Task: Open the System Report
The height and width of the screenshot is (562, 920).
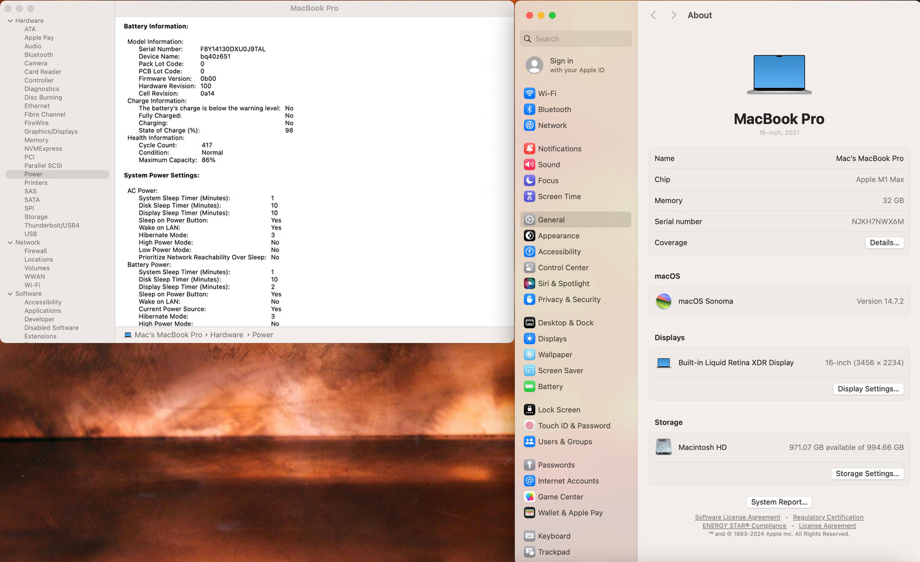Action: pos(779,502)
